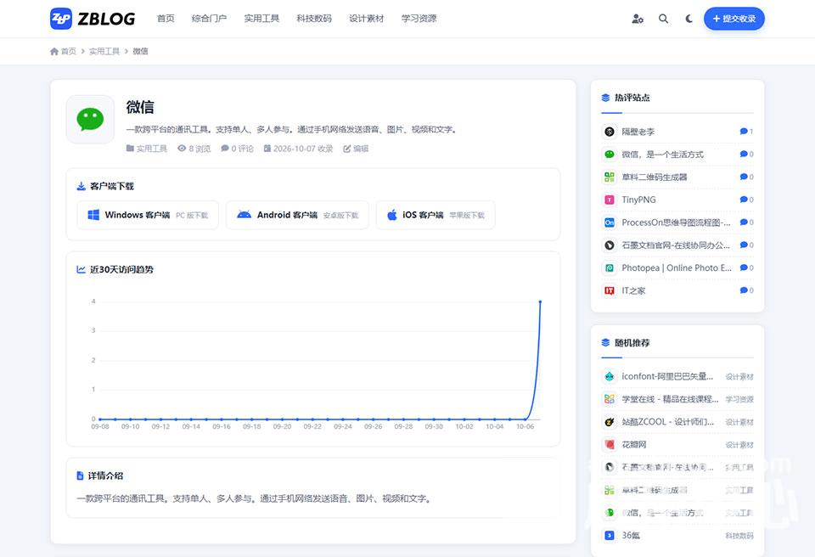Viewport: 815px width, 557px height.
Task: Click 科技数码 tag beside 36氪
Action: pyautogui.click(x=739, y=535)
